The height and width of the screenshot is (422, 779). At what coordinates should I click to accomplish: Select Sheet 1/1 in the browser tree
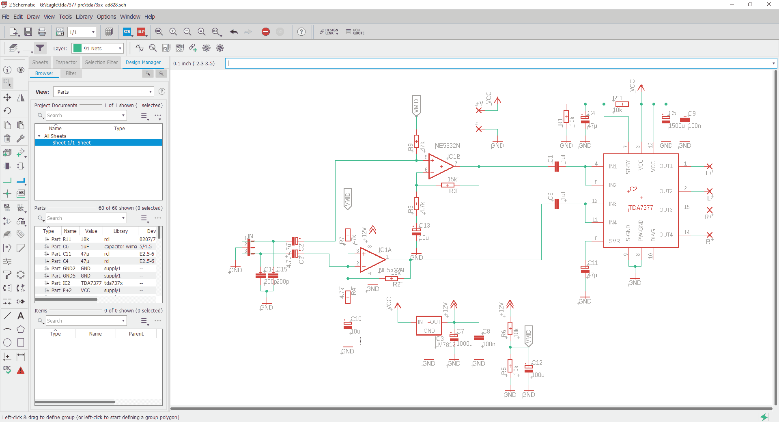click(71, 142)
